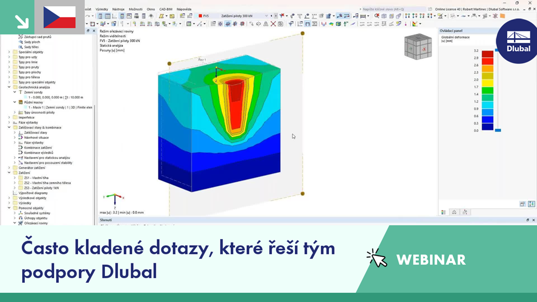This screenshot has height=302, width=537.
Task: Click the scale balance tab in control panel
Action: pyautogui.click(x=454, y=212)
